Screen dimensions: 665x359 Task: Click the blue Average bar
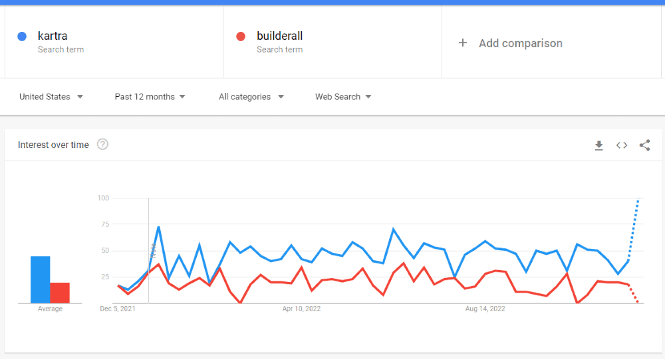point(41,279)
